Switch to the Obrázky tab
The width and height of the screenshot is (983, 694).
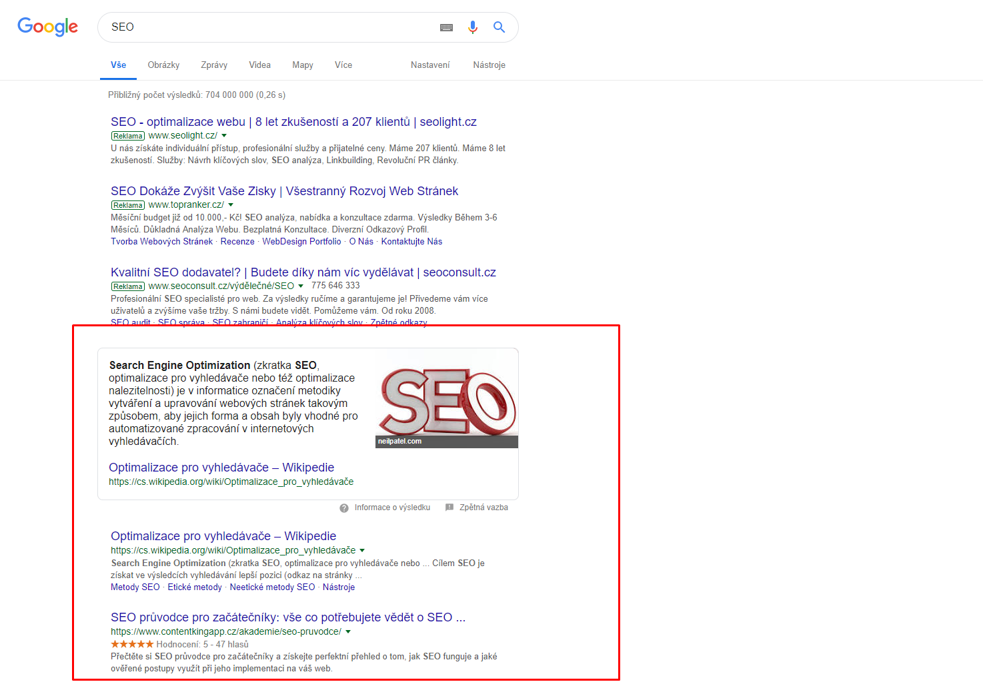(163, 65)
